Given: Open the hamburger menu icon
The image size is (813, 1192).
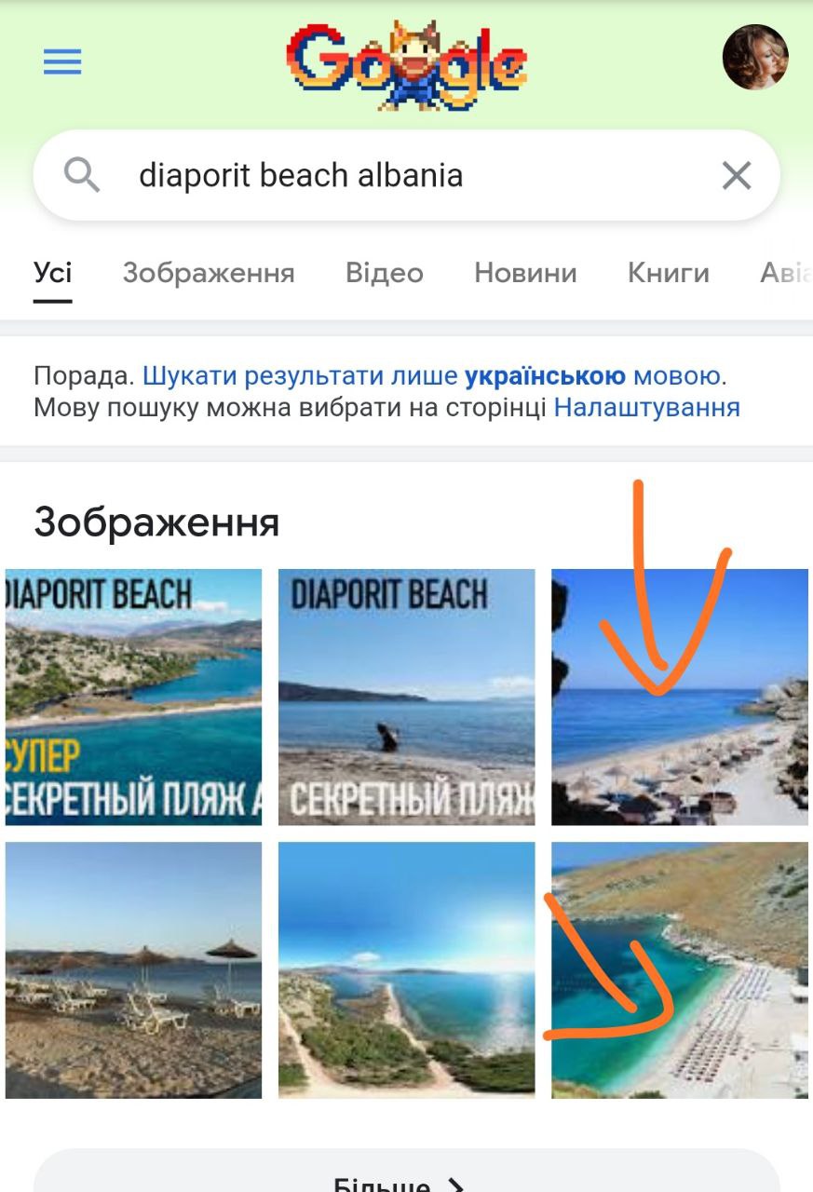Looking at the screenshot, I should (x=62, y=62).
